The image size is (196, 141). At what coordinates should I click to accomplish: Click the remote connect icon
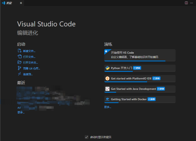point(19,74)
